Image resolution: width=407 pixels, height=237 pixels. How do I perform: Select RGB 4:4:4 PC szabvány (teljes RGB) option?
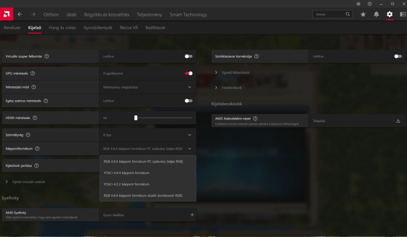click(x=148, y=161)
